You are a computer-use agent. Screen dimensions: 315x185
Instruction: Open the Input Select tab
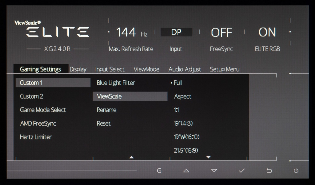110,69
